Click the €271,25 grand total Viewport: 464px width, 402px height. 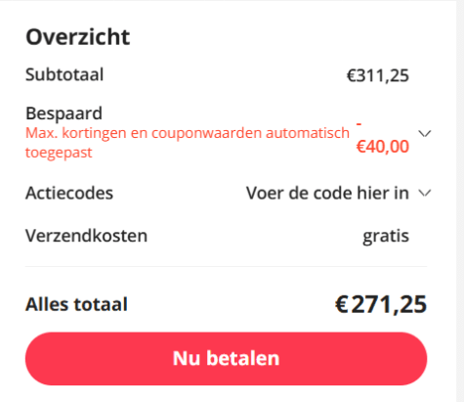click(381, 305)
